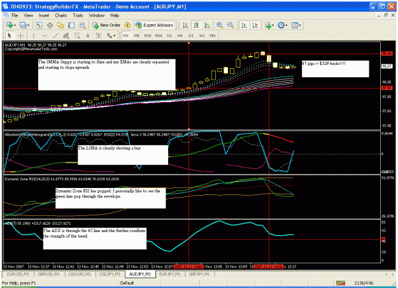
Task: Select timeframe MN button
Action: point(212,36)
